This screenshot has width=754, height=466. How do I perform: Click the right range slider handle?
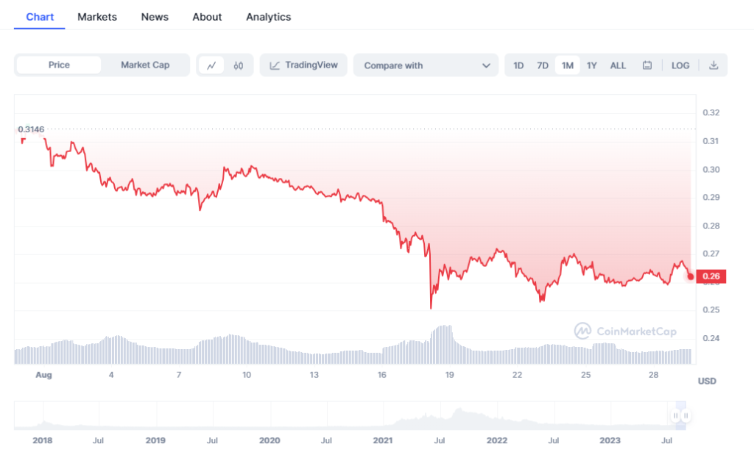pos(686,415)
